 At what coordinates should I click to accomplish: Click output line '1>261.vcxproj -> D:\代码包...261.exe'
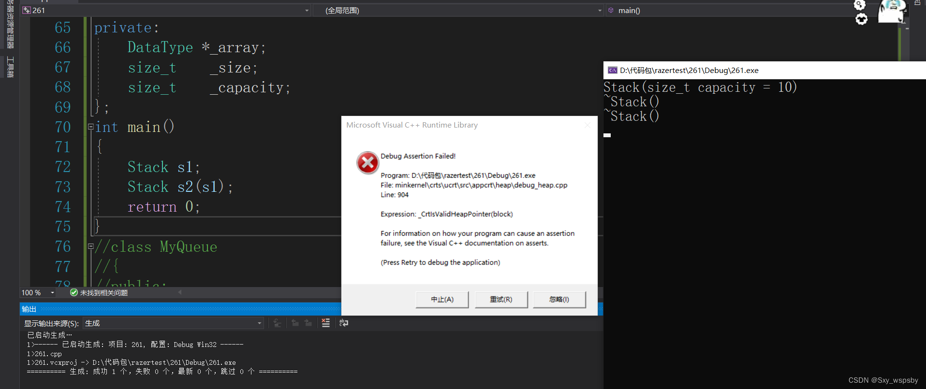(132, 362)
